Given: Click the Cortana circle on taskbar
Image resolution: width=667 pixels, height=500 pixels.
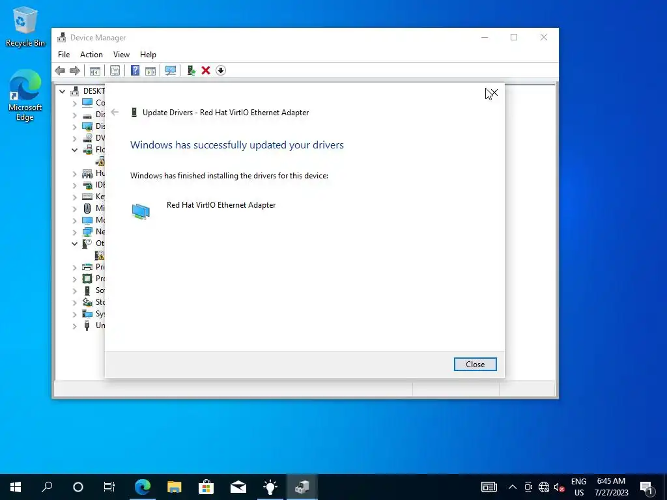Looking at the screenshot, I should tap(78, 487).
